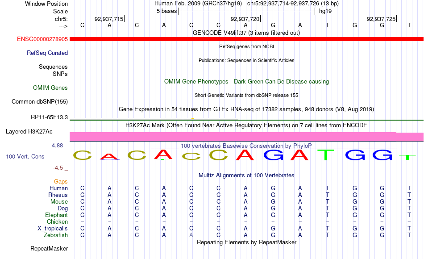Click the 100 Vert. Cons label
This screenshot has height=259, width=424.
click(25, 156)
